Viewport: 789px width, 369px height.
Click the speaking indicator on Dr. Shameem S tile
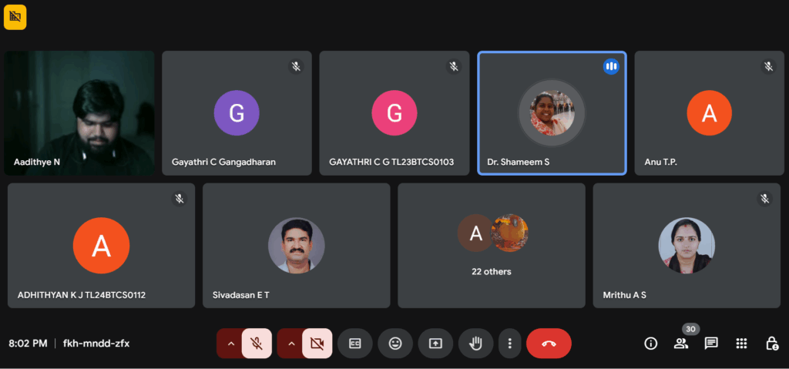coord(611,66)
